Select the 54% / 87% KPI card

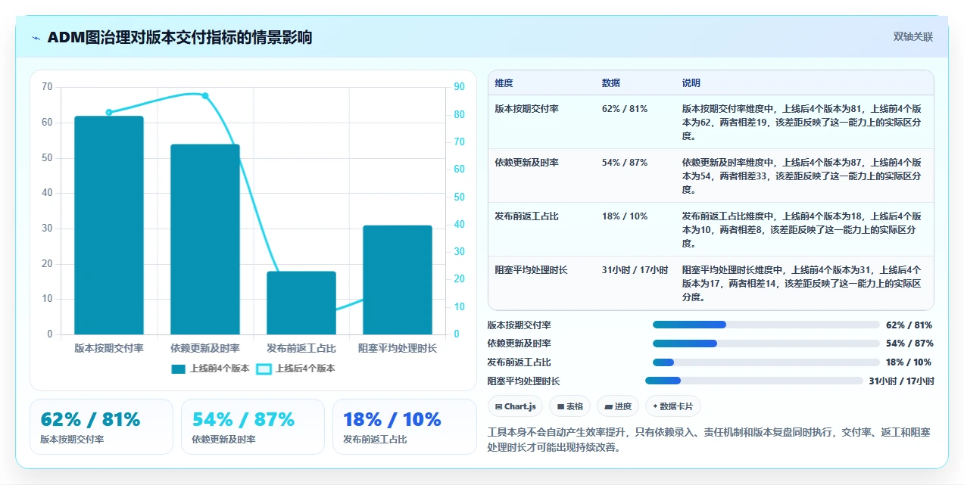[253, 427]
